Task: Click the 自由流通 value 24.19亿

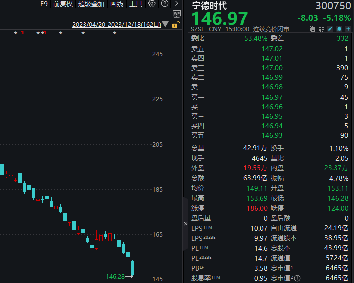Action: pos(336,228)
